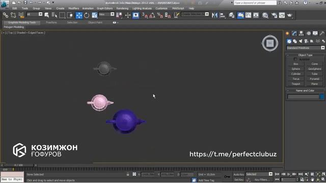Open Select by Name dialog
The width and height of the screenshot is (326, 183).
[x=55, y=15]
